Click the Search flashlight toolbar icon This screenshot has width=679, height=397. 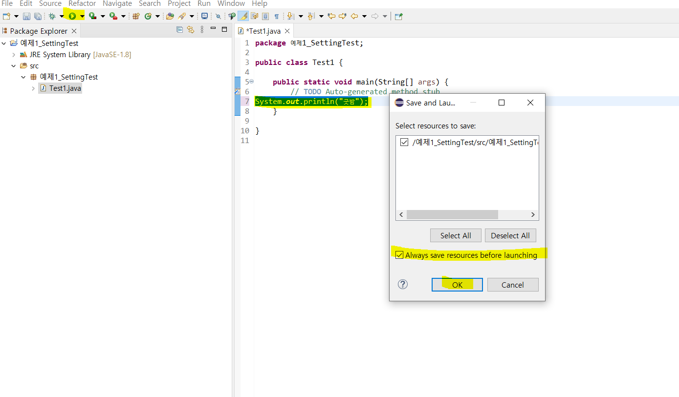click(x=182, y=16)
